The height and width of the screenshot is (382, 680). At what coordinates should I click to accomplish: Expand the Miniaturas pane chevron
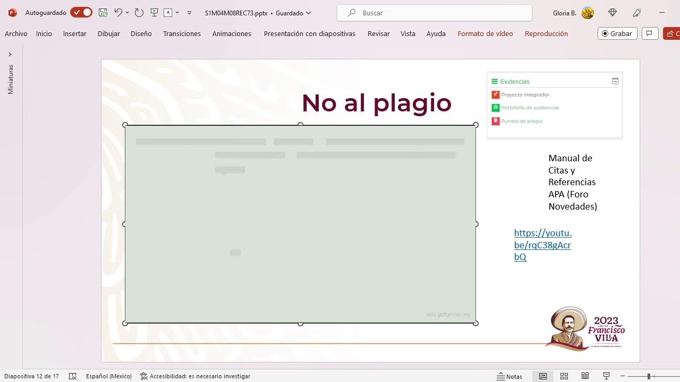pos(10,54)
